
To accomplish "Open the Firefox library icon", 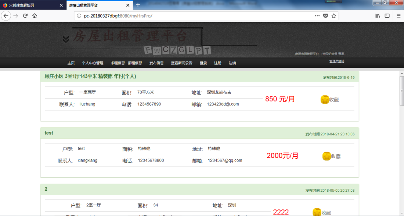I will click(x=378, y=16).
